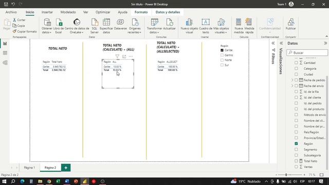Viewport: 329px width, 185px height.
Task: Go to Página 1 report page
Action: point(29,168)
